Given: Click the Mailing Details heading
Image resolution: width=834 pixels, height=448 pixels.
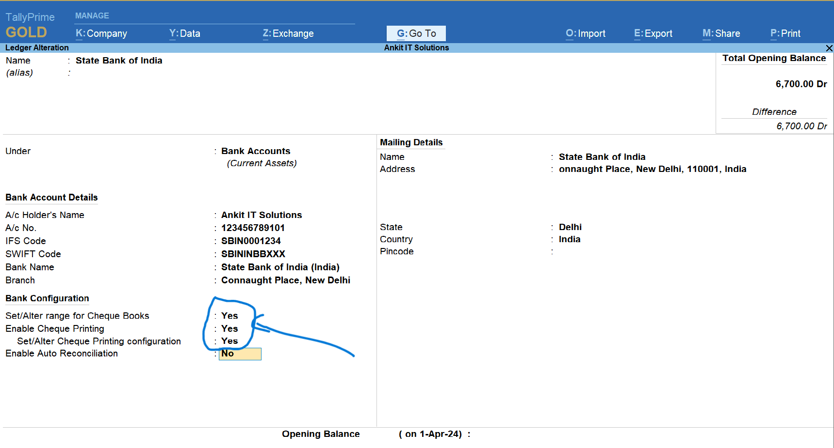Looking at the screenshot, I should (411, 142).
